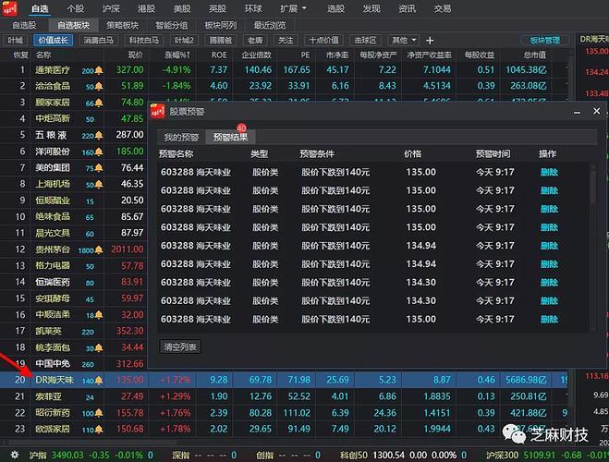609x462 pixels.
Task: Open the 交易 top menu
Action: click(x=443, y=8)
